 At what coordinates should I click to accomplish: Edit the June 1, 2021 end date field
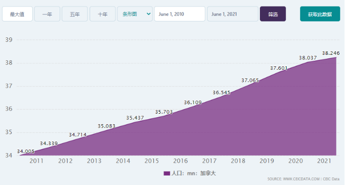[x=232, y=14]
